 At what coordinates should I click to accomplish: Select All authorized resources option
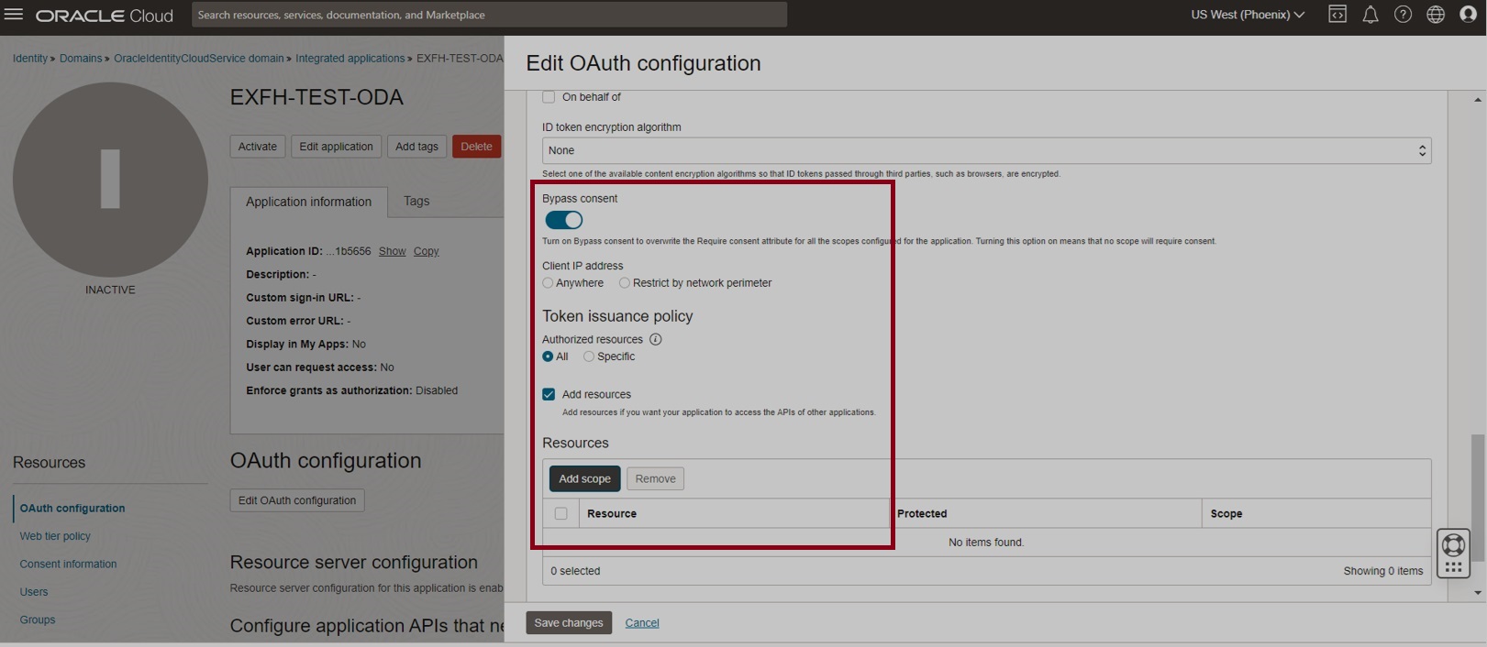[x=548, y=356]
